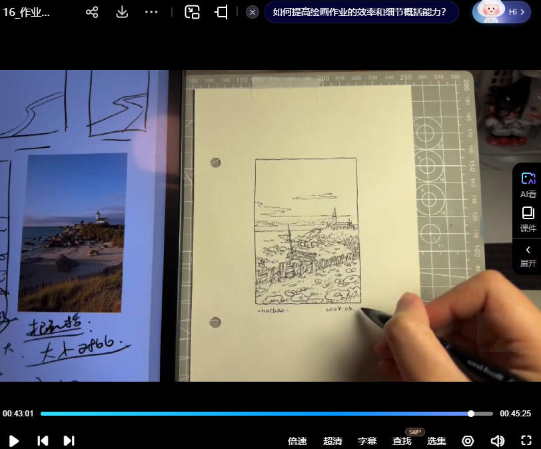Change video quality via 超清

(x=332, y=441)
